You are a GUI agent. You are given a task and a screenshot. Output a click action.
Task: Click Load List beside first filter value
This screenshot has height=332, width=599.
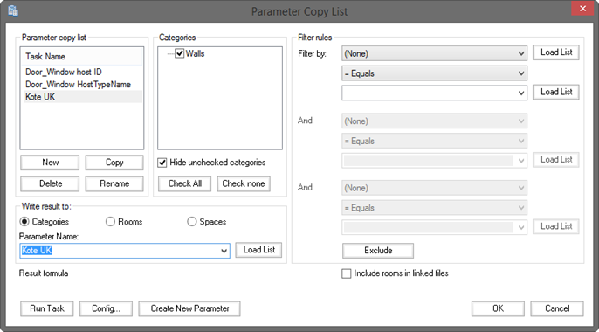[556, 92]
